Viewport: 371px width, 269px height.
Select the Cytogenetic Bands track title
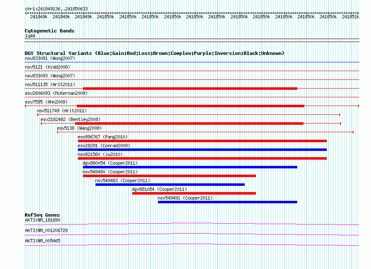coord(50,31)
